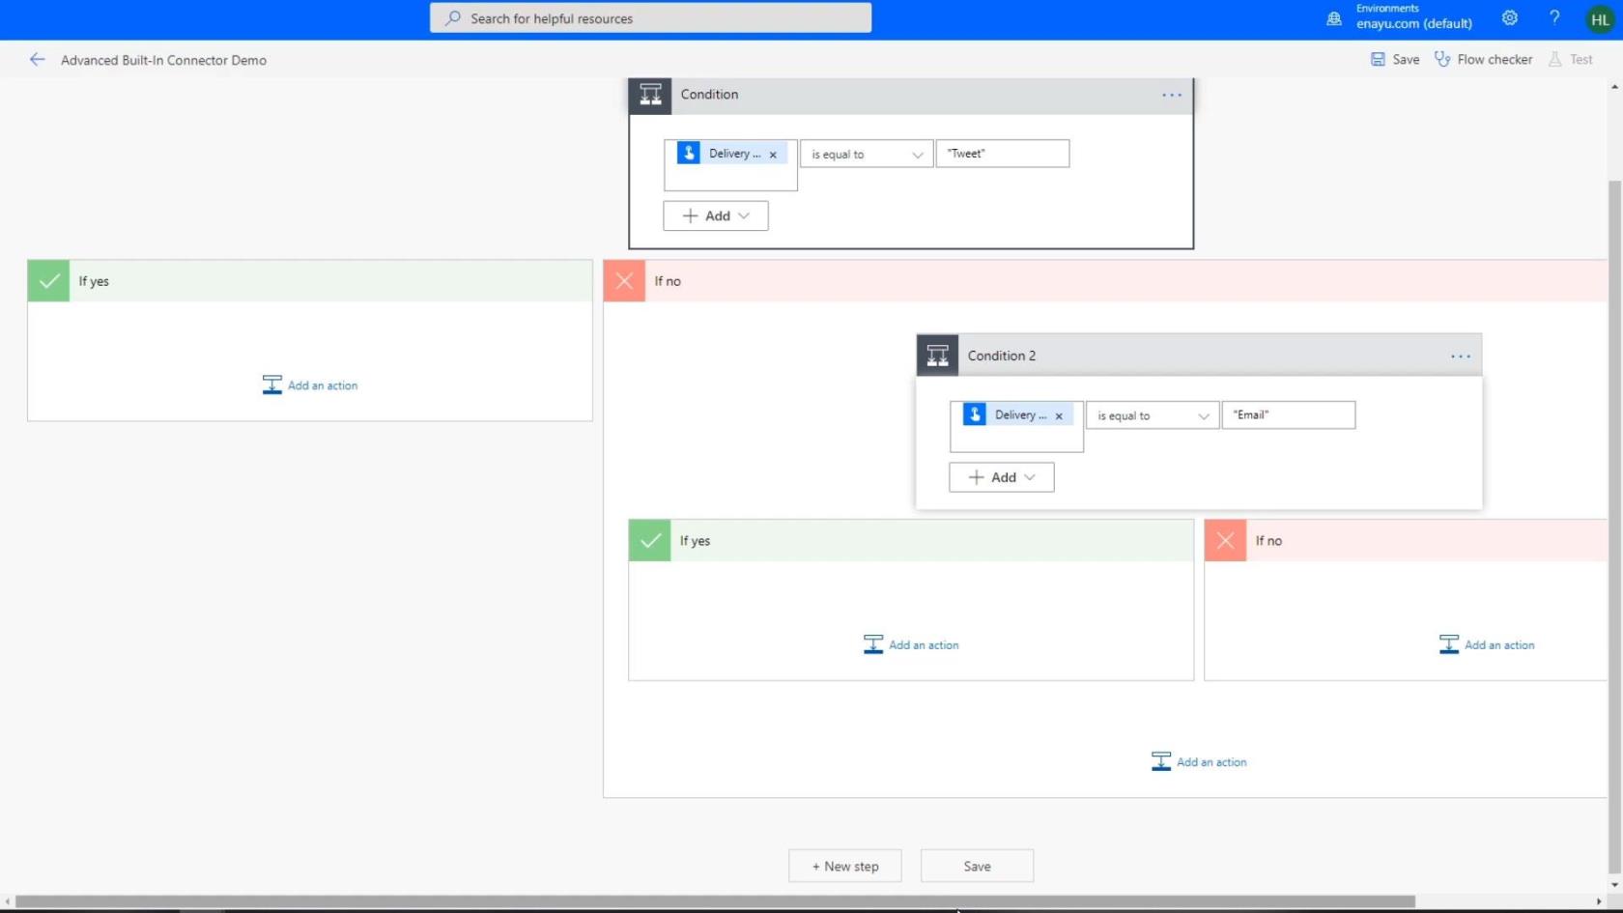Open 'is equal to' dropdown in Condition 2
The image size is (1623, 913).
(x=1153, y=416)
